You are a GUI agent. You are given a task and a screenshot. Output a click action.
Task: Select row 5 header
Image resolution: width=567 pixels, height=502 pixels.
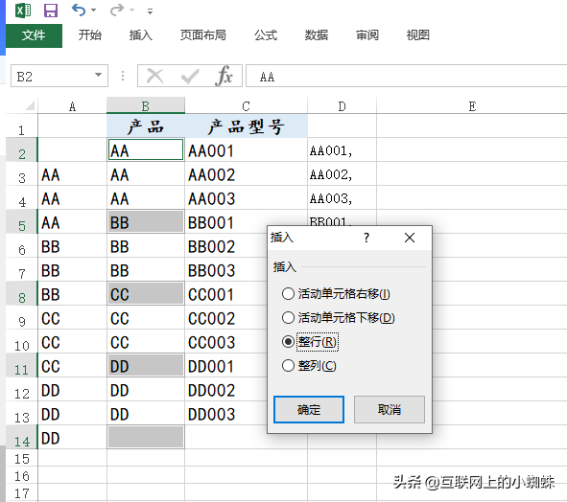pyautogui.click(x=22, y=221)
